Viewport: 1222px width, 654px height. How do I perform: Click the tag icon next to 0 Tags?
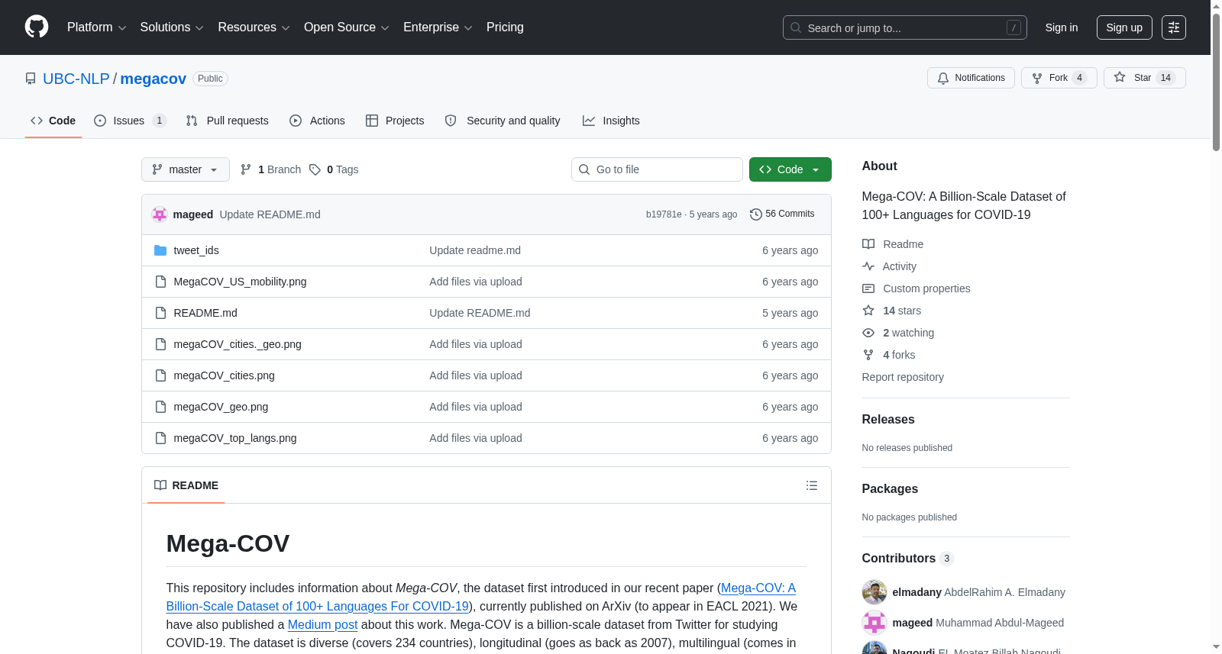[x=315, y=169]
